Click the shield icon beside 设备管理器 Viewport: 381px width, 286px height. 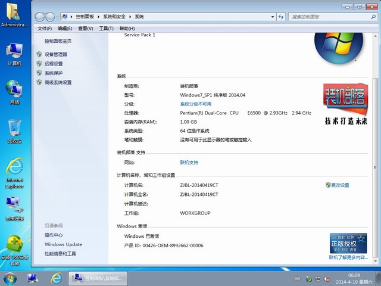[x=39, y=54]
